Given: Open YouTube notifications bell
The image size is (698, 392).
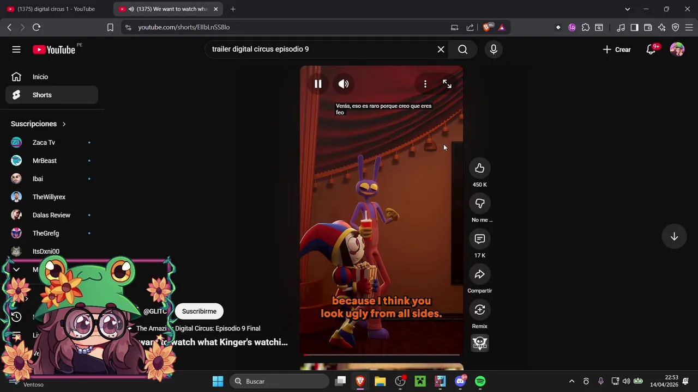Looking at the screenshot, I should click(x=651, y=50).
